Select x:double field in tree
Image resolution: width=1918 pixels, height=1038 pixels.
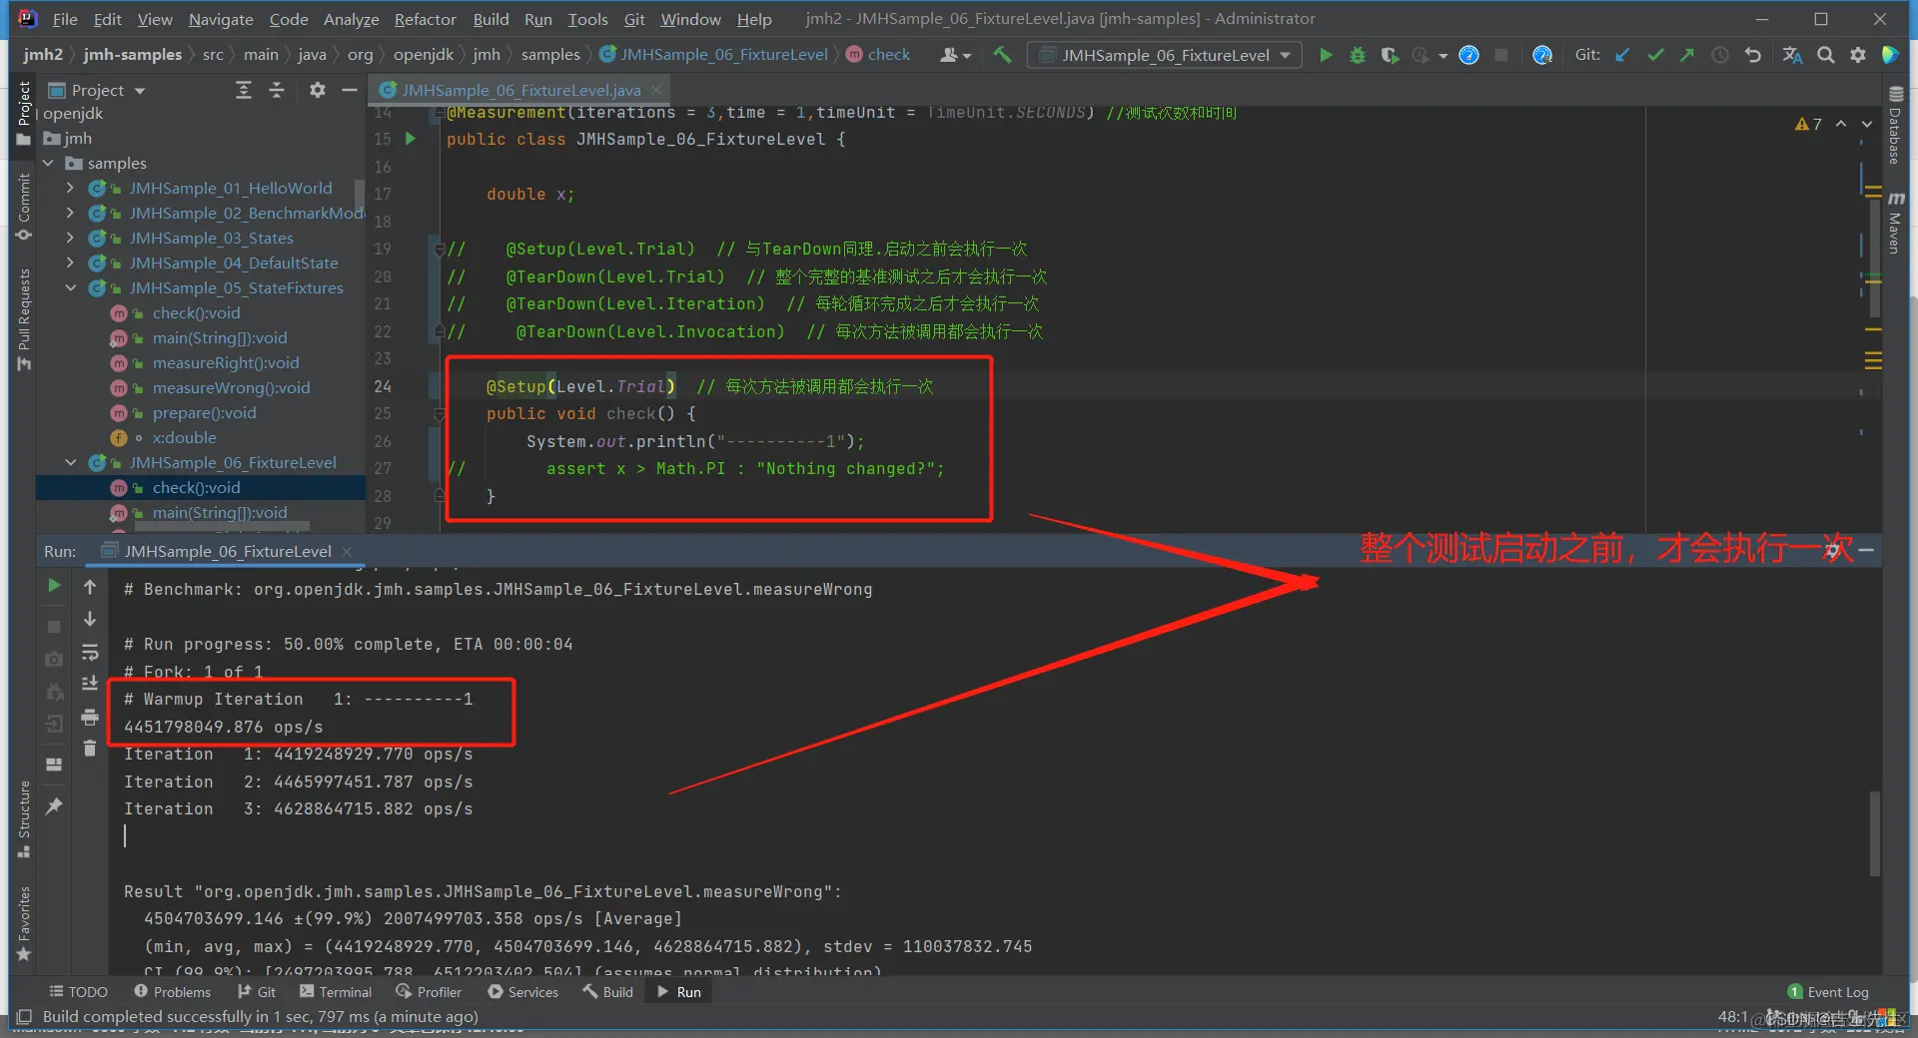tap(184, 437)
